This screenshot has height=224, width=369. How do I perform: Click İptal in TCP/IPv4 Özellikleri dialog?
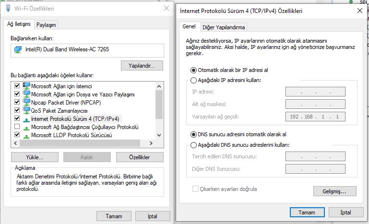pos(346,212)
